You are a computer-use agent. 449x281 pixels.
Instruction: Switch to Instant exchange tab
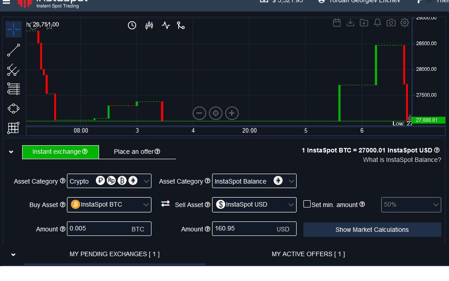(x=61, y=152)
